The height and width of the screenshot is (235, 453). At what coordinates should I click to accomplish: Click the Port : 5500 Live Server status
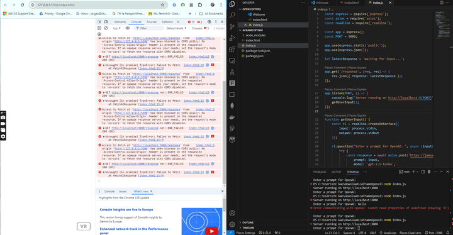coord(433,232)
